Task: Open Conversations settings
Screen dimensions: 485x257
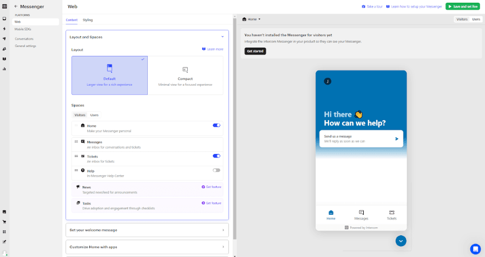Action: [24, 38]
